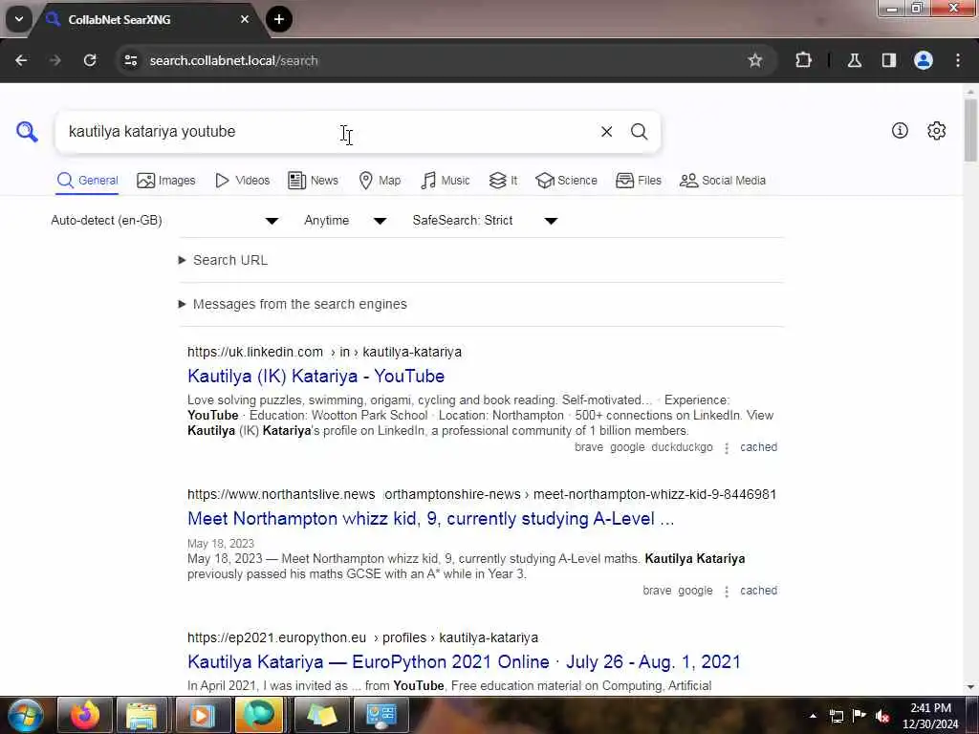Viewport: 979px width, 734px height.
Task: Close the CollabNet SearXNG tab
Action: (245, 19)
